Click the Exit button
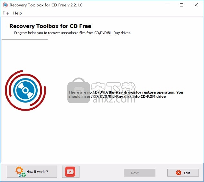The height and width of the screenshot is (182, 204). (x=183, y=173)
